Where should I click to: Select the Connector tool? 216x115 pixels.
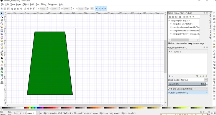click(2, 82)
